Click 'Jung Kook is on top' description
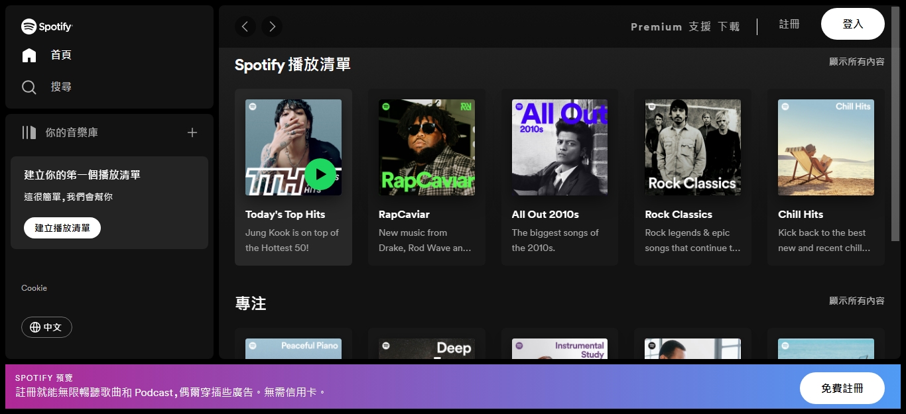The image size is (906, 414). click(292, 240)
